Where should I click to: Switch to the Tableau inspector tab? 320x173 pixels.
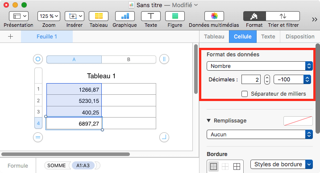point(214,37)
